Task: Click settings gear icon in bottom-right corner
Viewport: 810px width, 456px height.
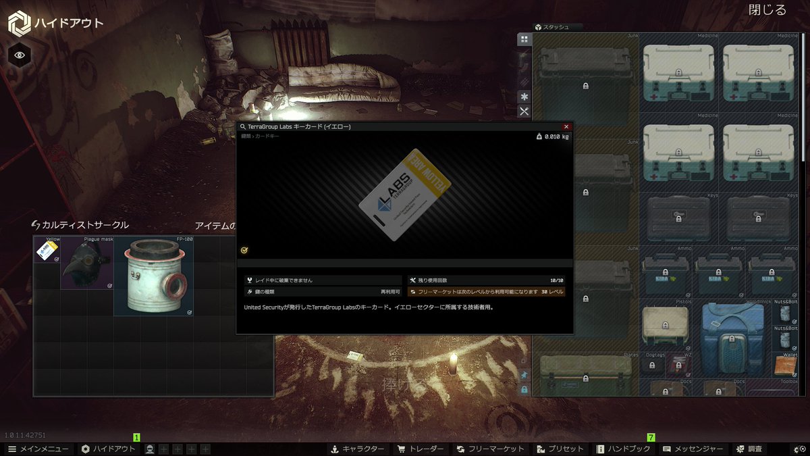Action: (x=799, y=449)
